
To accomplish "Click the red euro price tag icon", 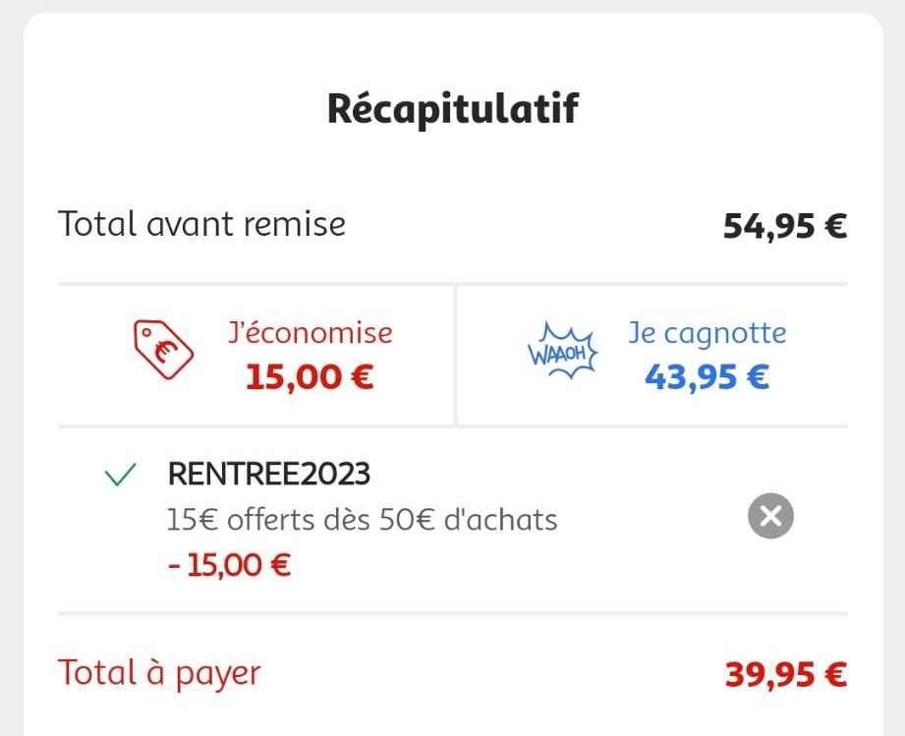I will (163, 349).
